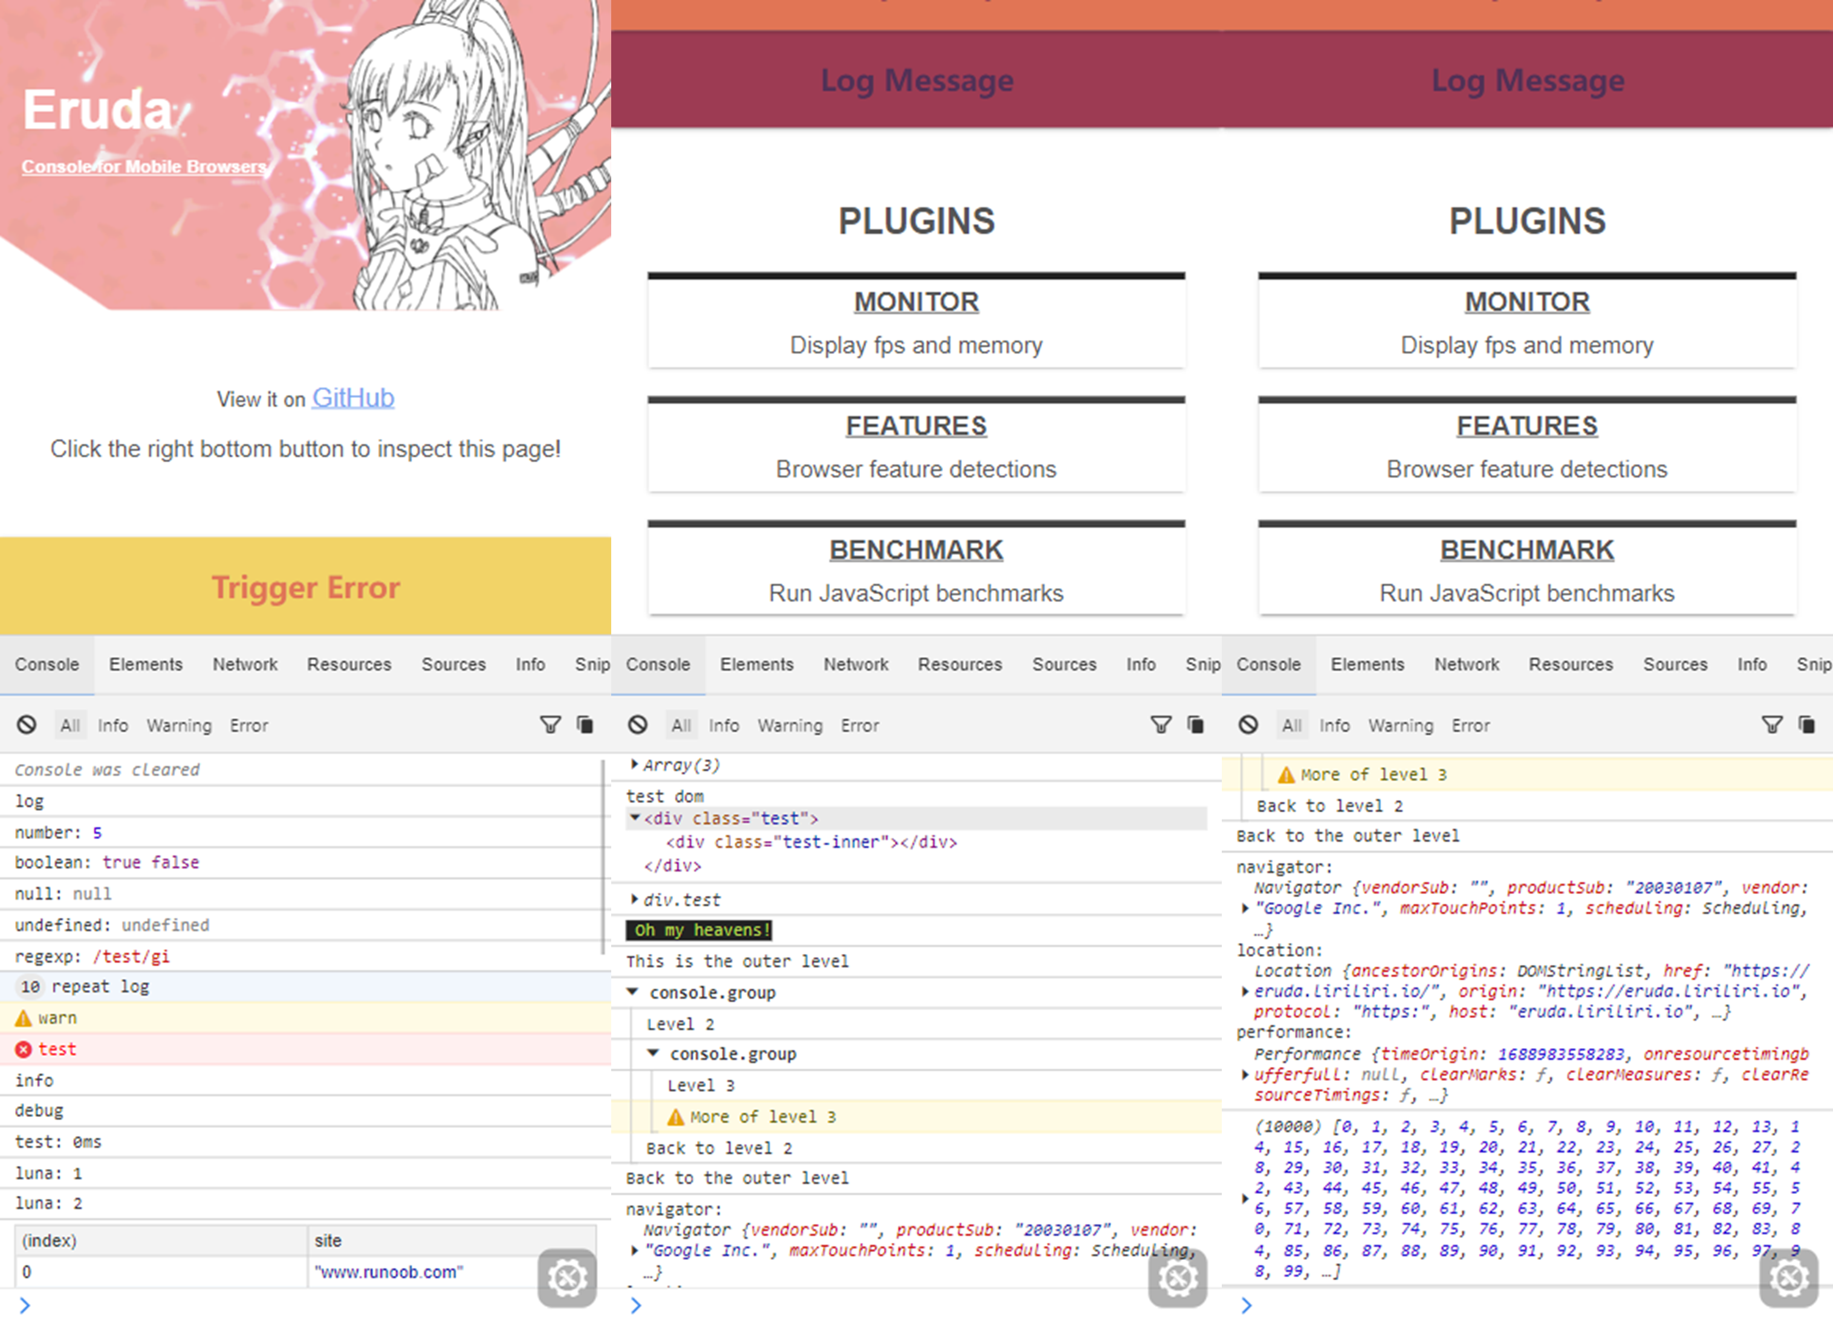Image resolution: width=1833 pixels, height=1322 pixels.
Task: Filter left console by Warning level
Action: (180, 725)
